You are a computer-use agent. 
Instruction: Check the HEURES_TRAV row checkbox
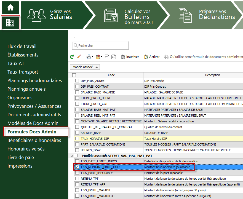click(x=77, y=150)
